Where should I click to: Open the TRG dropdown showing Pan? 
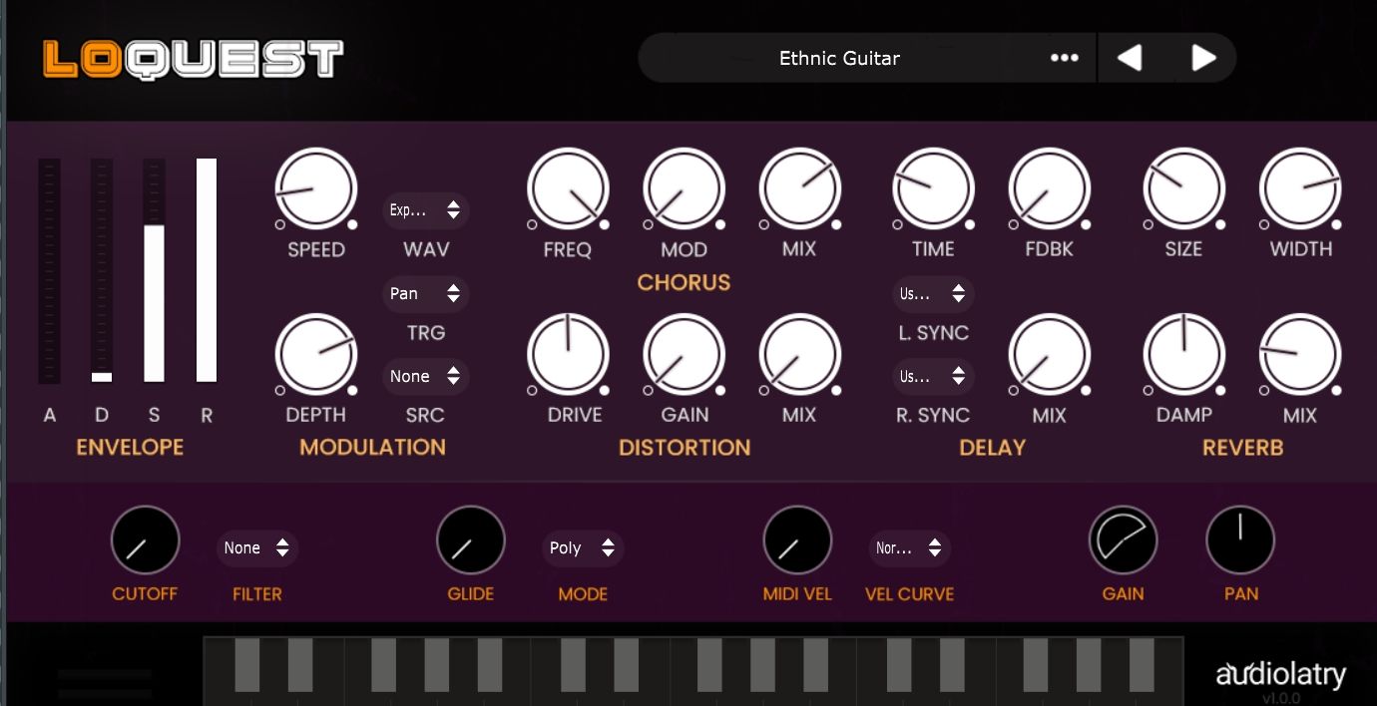click(x=426, y=293)
